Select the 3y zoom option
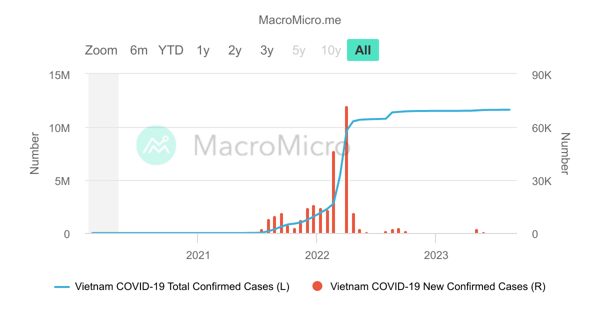This screenshot has height=315, width=600. point(266,50)
